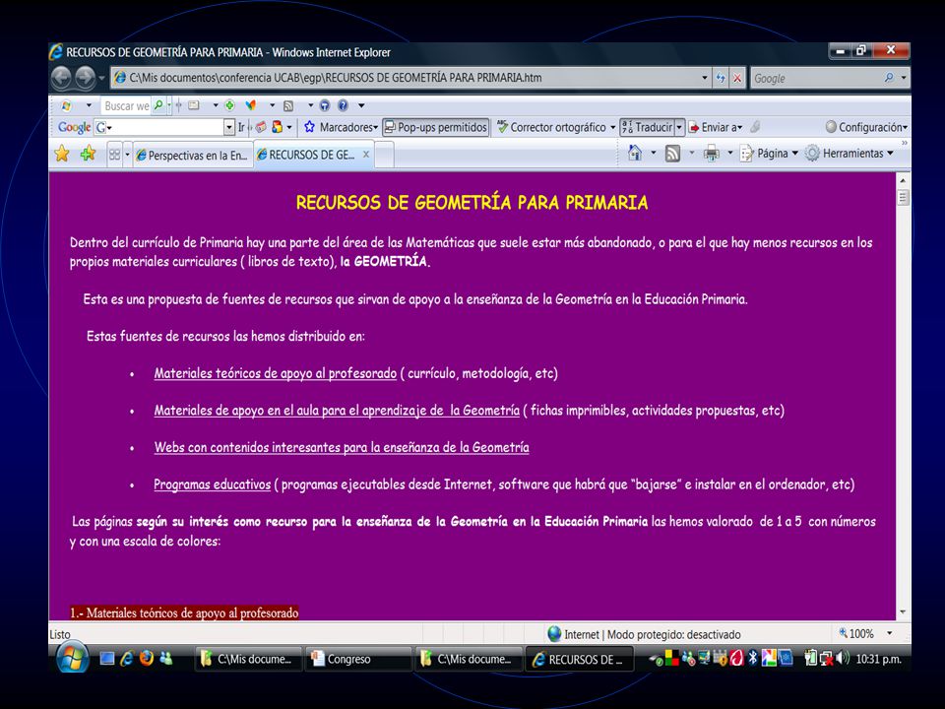The height and width of the screenshot is (709, 945).
Task: Click the Ir go button
Action: [x=241, y=127]
